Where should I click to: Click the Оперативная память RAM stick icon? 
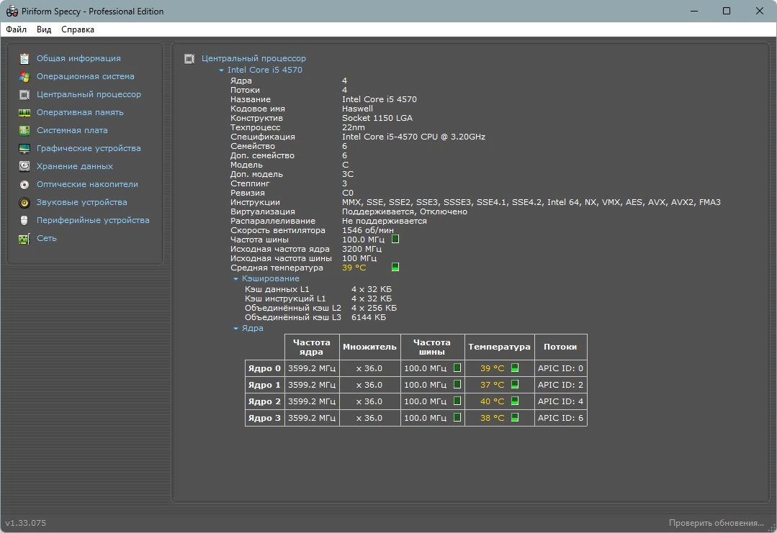[24, 113]
